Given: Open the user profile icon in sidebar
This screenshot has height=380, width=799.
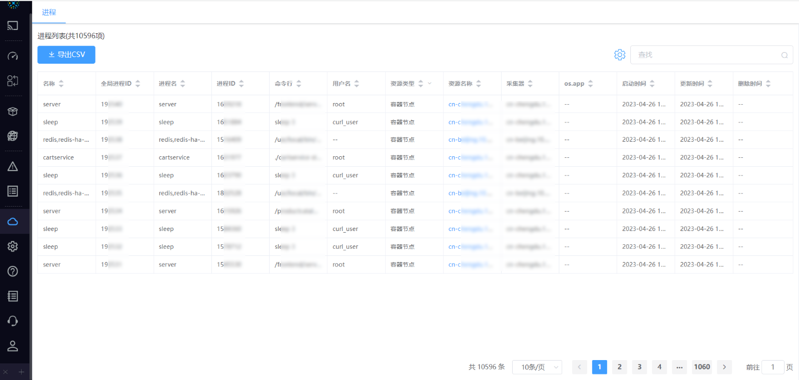Looking at the screenshot, I should pyautogui.click(x=12, y=346).
